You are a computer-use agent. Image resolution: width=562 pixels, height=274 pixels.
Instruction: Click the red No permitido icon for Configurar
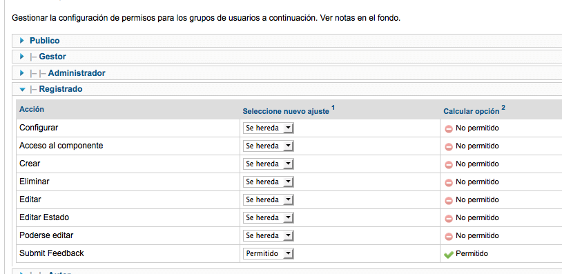tap(448, 128)
